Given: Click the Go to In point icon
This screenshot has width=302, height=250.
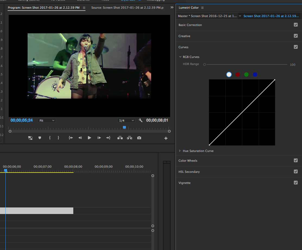Looking at the screenshot, I should [71, 138].
